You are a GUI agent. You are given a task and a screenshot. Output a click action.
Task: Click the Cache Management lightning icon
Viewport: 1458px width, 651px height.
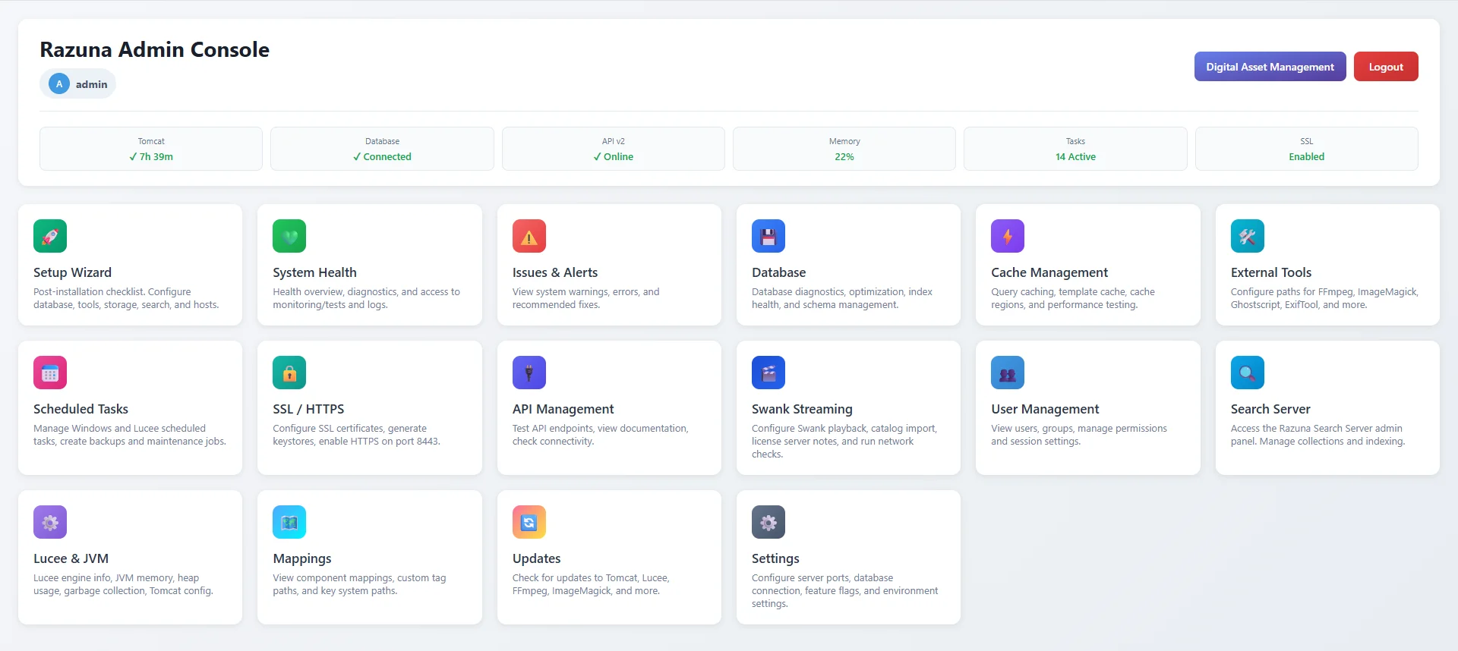[x=1008, y=236]
